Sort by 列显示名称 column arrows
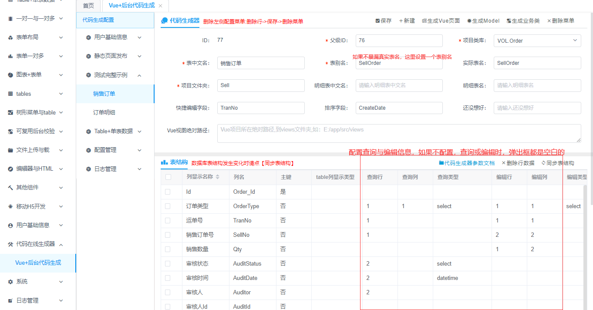 click(218, 177)
